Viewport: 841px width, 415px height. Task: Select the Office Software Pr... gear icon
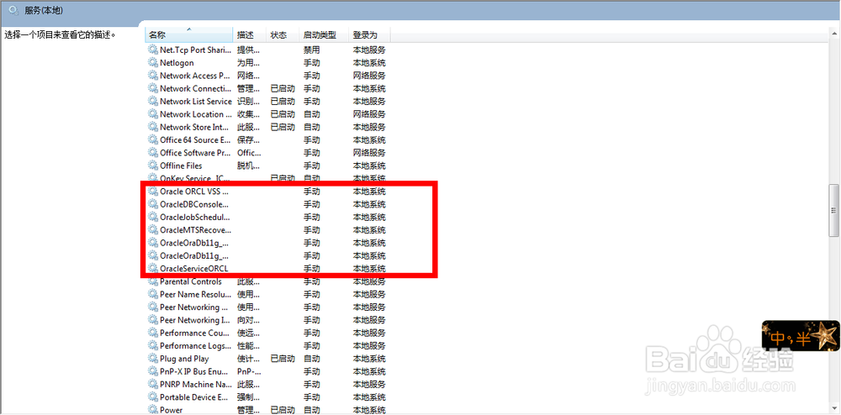[153, 153]
